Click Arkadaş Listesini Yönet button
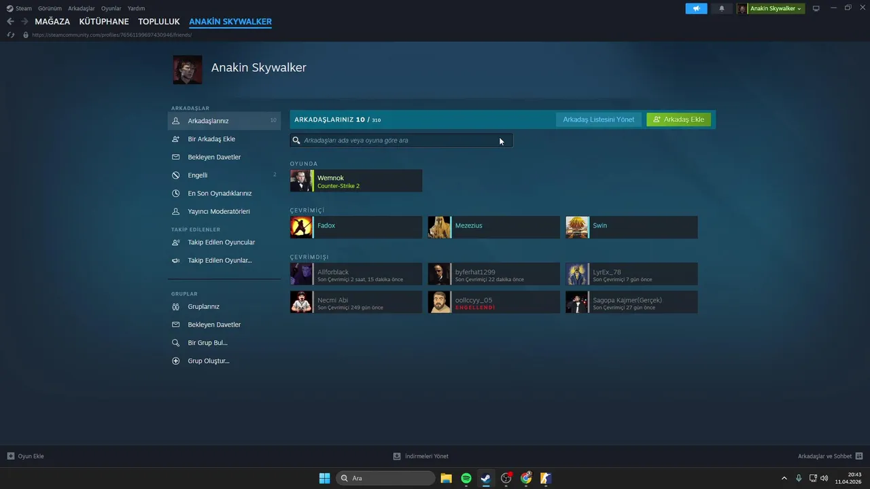The height and width of the screenshot is (489, 870). coord(599,120)
